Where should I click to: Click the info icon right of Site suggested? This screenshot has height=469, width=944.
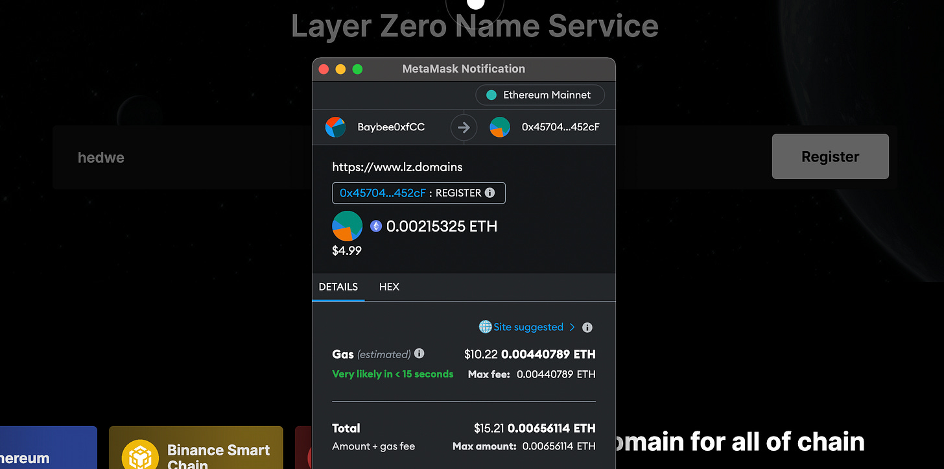[x=587, y=328]
